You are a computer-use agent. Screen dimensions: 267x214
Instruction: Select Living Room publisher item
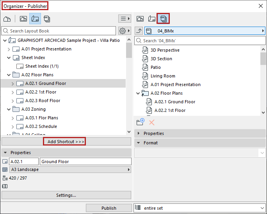(x=163, y=76)
